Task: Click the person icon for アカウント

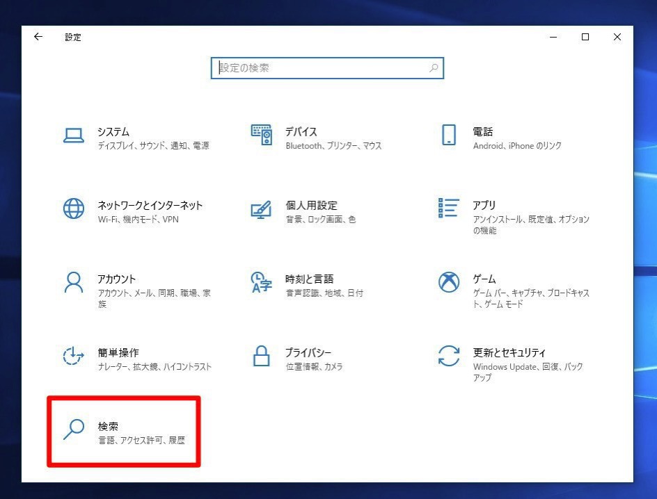Action: coord(74,282)
